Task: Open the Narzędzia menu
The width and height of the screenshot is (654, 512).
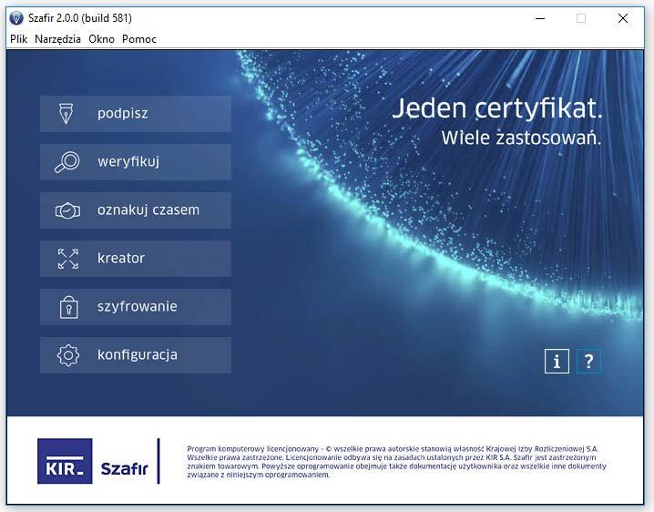Action: 57,39
